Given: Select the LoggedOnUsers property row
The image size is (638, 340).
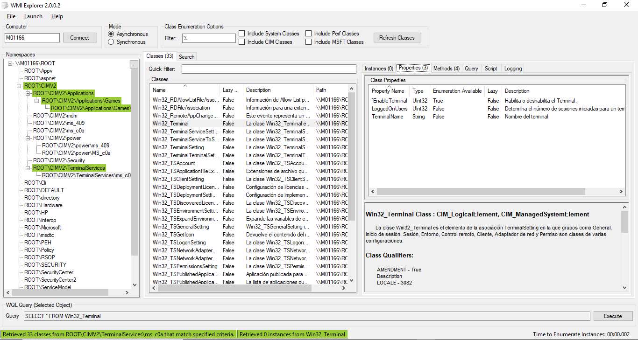Looking at the screenshot, I should coord(497,109).
